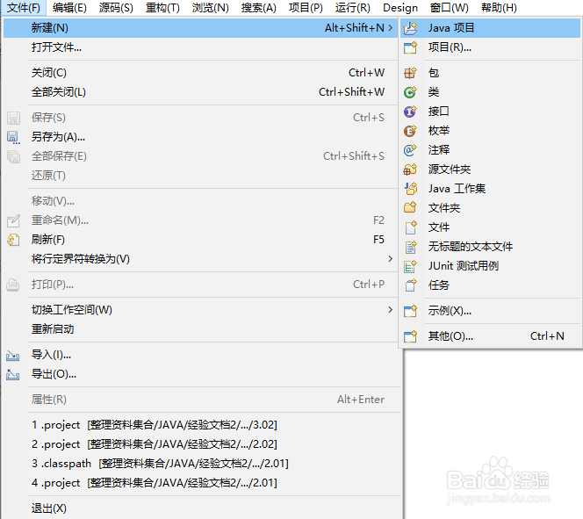Screen dimensions: 583x519
Task: Select Java 项目 in New submenu
Action: (x=490, y=28)
